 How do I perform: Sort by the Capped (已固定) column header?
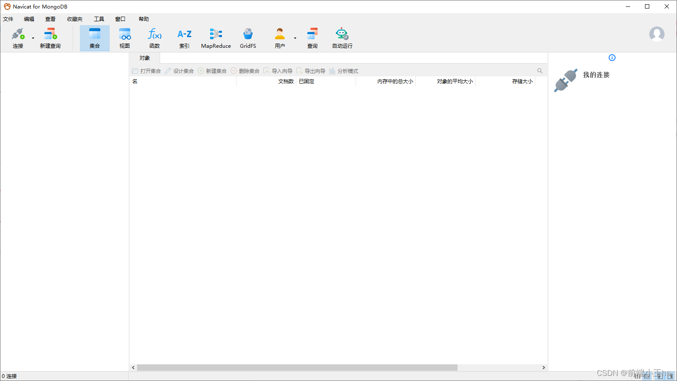(x=326, y=81)
